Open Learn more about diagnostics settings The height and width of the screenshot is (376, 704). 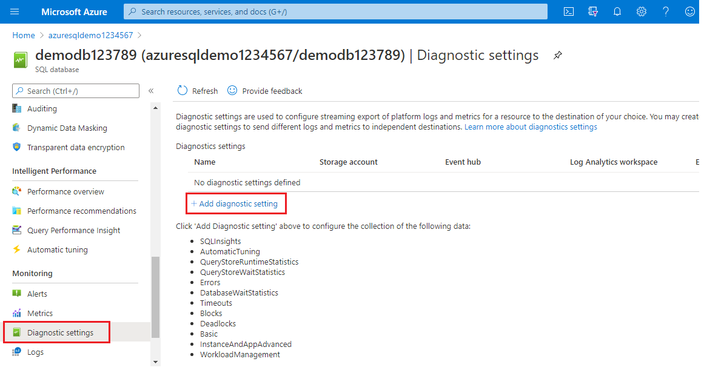(x=531, y=127)
